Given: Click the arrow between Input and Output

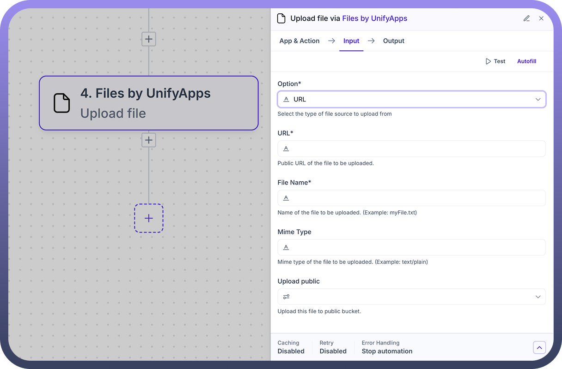Looking at the screenshot, I should 371,41.
